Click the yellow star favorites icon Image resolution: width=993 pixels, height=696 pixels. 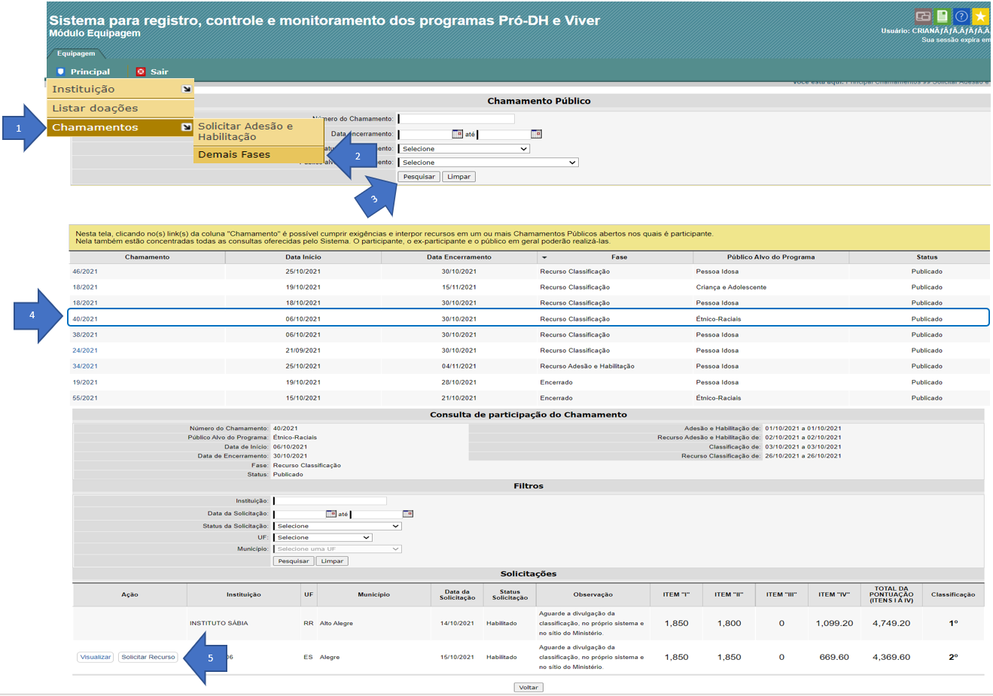point(979,16)
